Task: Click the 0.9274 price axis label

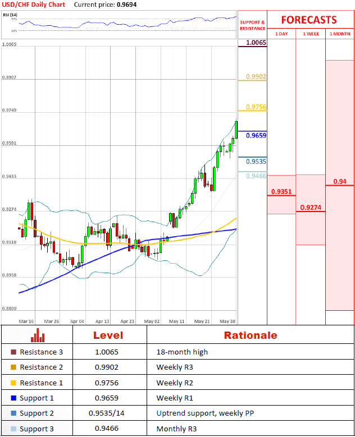Action: [9, 209]
